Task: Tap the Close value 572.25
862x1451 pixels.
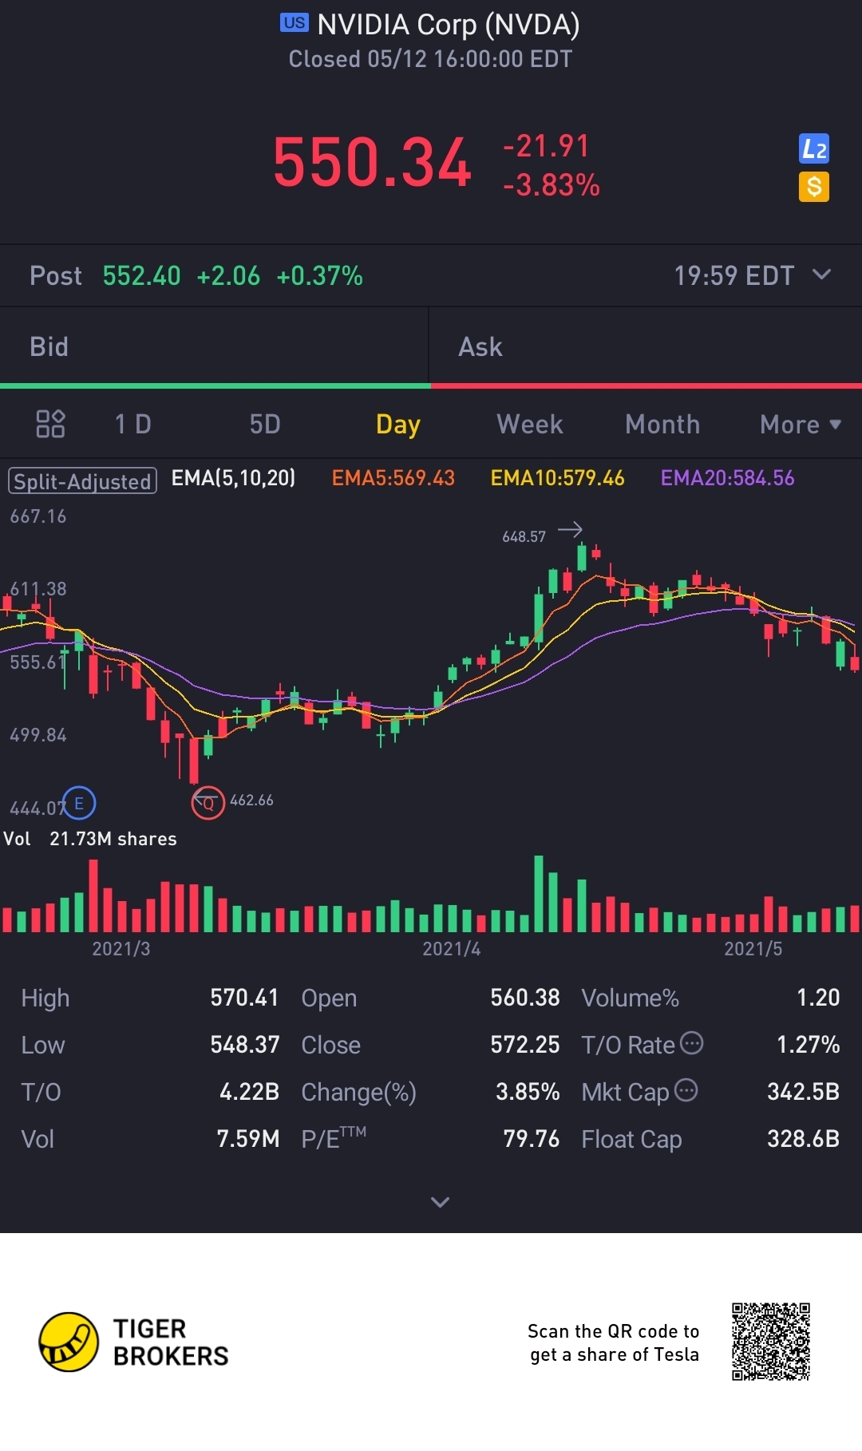Action: pos(525,1045)
